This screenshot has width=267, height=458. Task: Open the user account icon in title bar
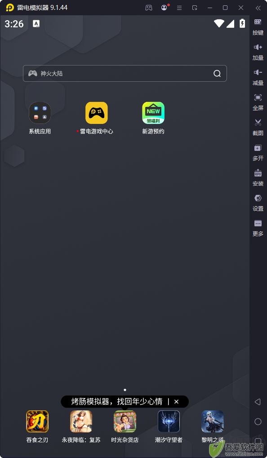(x=165, y=8)
